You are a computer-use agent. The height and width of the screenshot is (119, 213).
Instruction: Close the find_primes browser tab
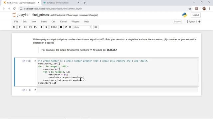[x=39, y=3]
